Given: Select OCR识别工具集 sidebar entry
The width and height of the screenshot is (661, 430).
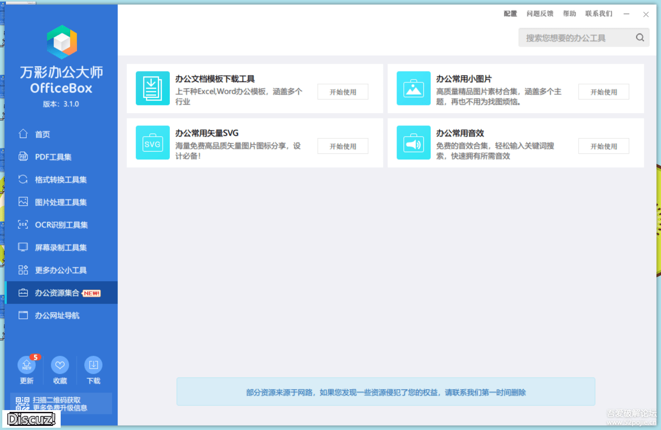Looking at the screenshot, I should coord(61,225).
